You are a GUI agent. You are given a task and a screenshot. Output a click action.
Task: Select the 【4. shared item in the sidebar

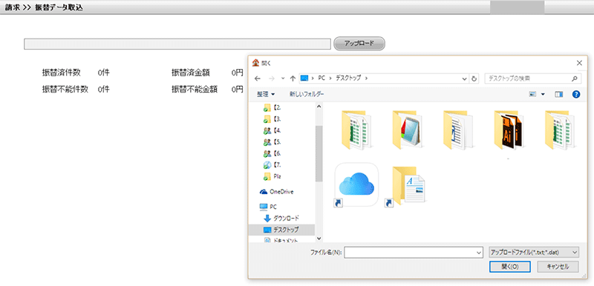click(272, 130)
